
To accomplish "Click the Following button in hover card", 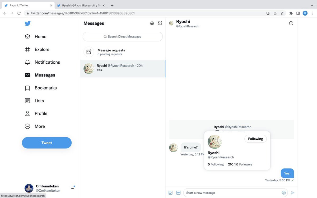I will point(255,139).
